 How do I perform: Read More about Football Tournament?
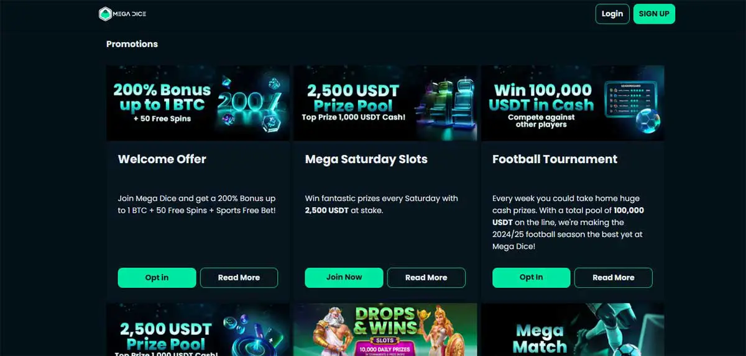[614, 278]
